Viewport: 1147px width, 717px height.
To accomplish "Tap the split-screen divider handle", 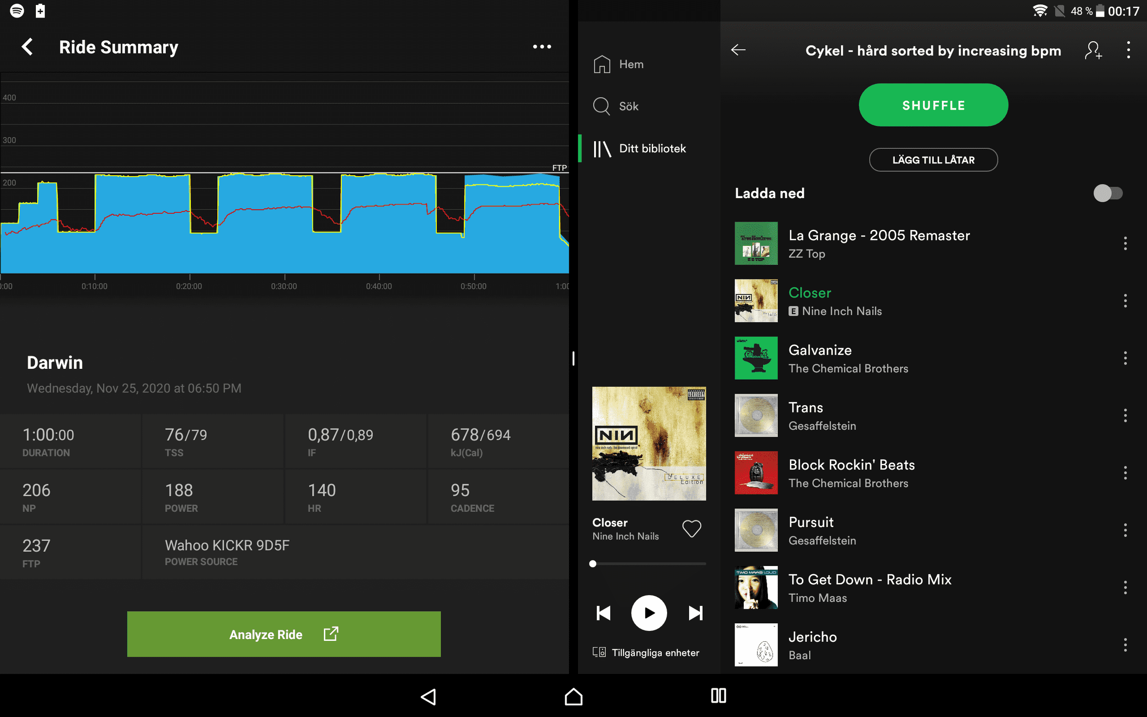I will (x=573, y=359).
